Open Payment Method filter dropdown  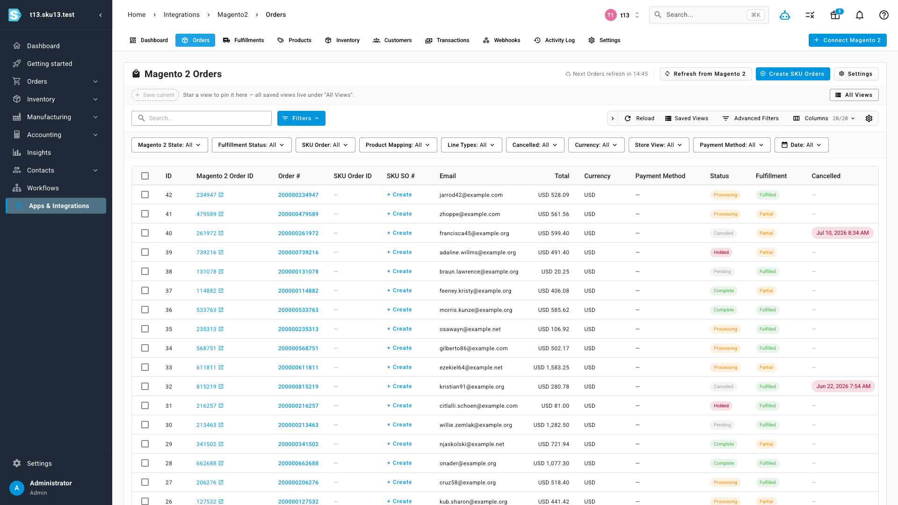tap(732, 145)
